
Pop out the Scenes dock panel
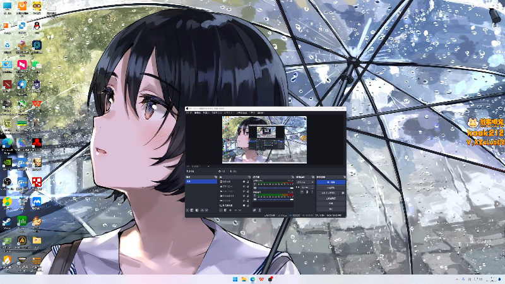click(x=216, y=177)
